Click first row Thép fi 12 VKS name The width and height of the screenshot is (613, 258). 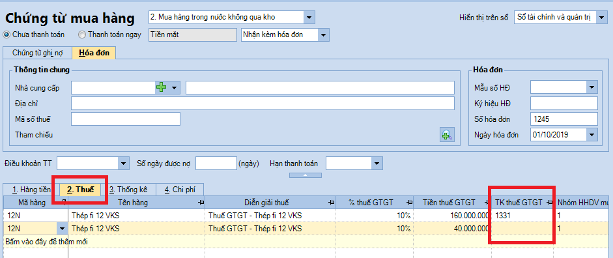click(136, 216)
